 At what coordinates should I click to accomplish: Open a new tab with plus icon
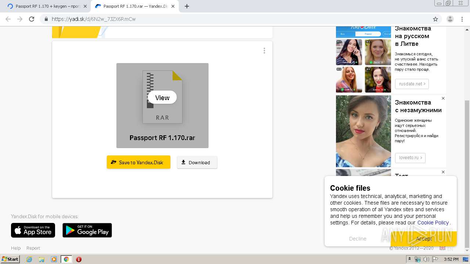coord(187,6)
